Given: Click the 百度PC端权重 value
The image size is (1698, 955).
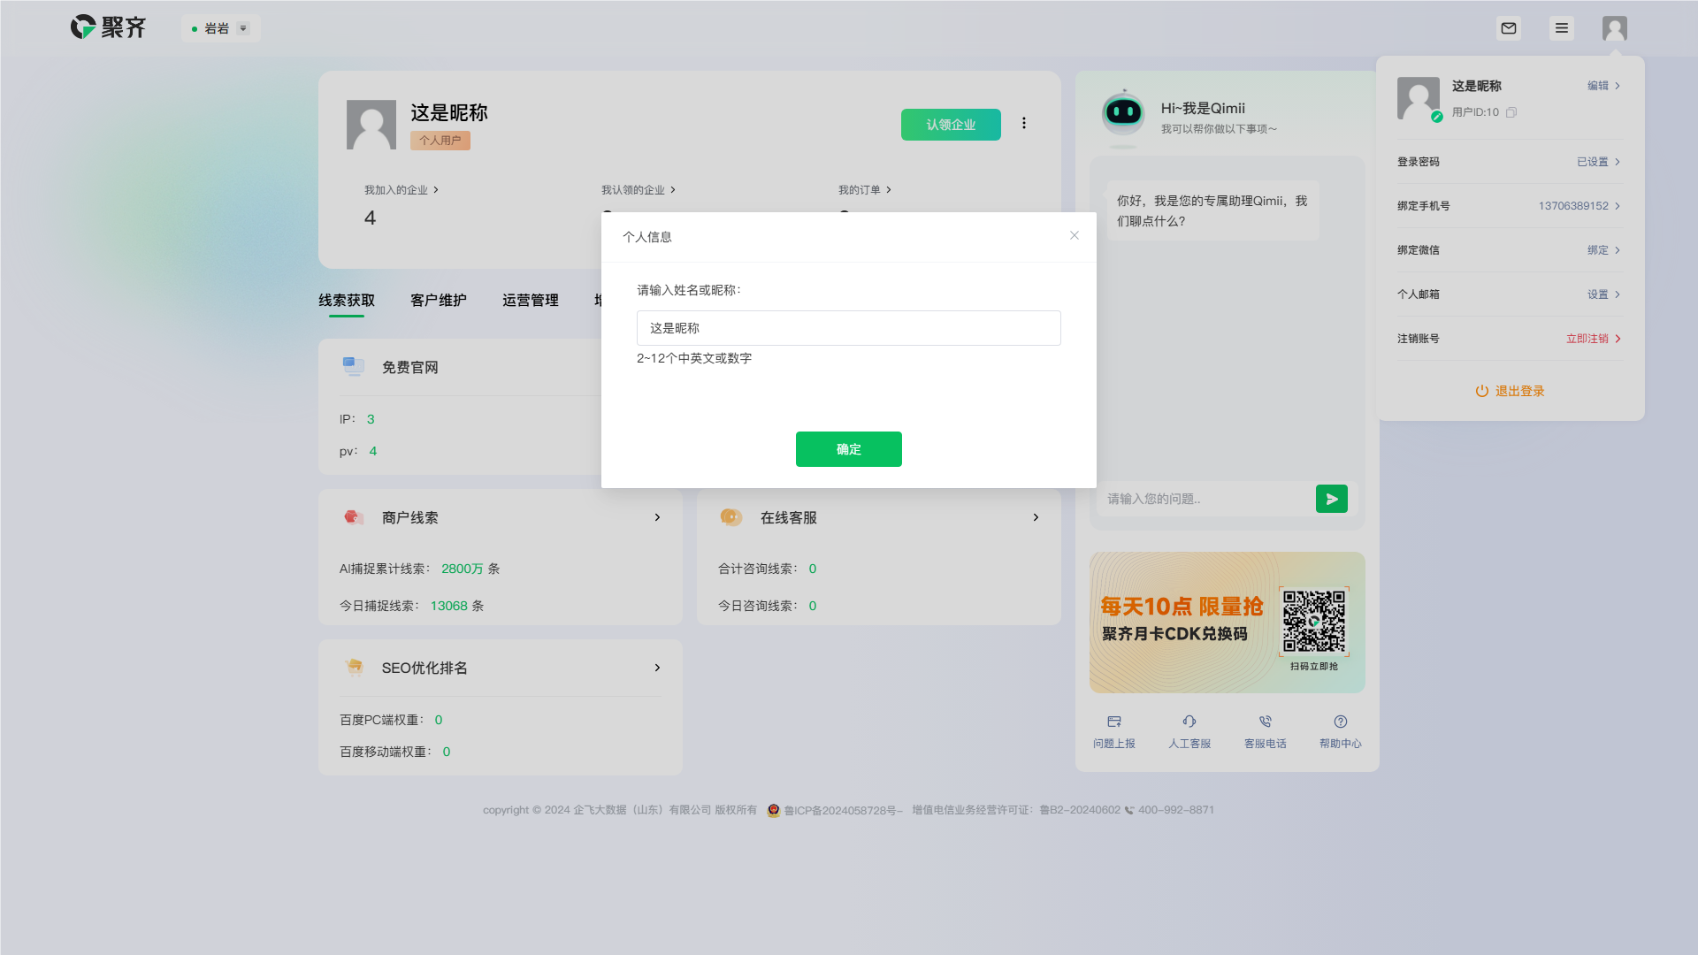Looking at the screenshot, I should 439,720.
